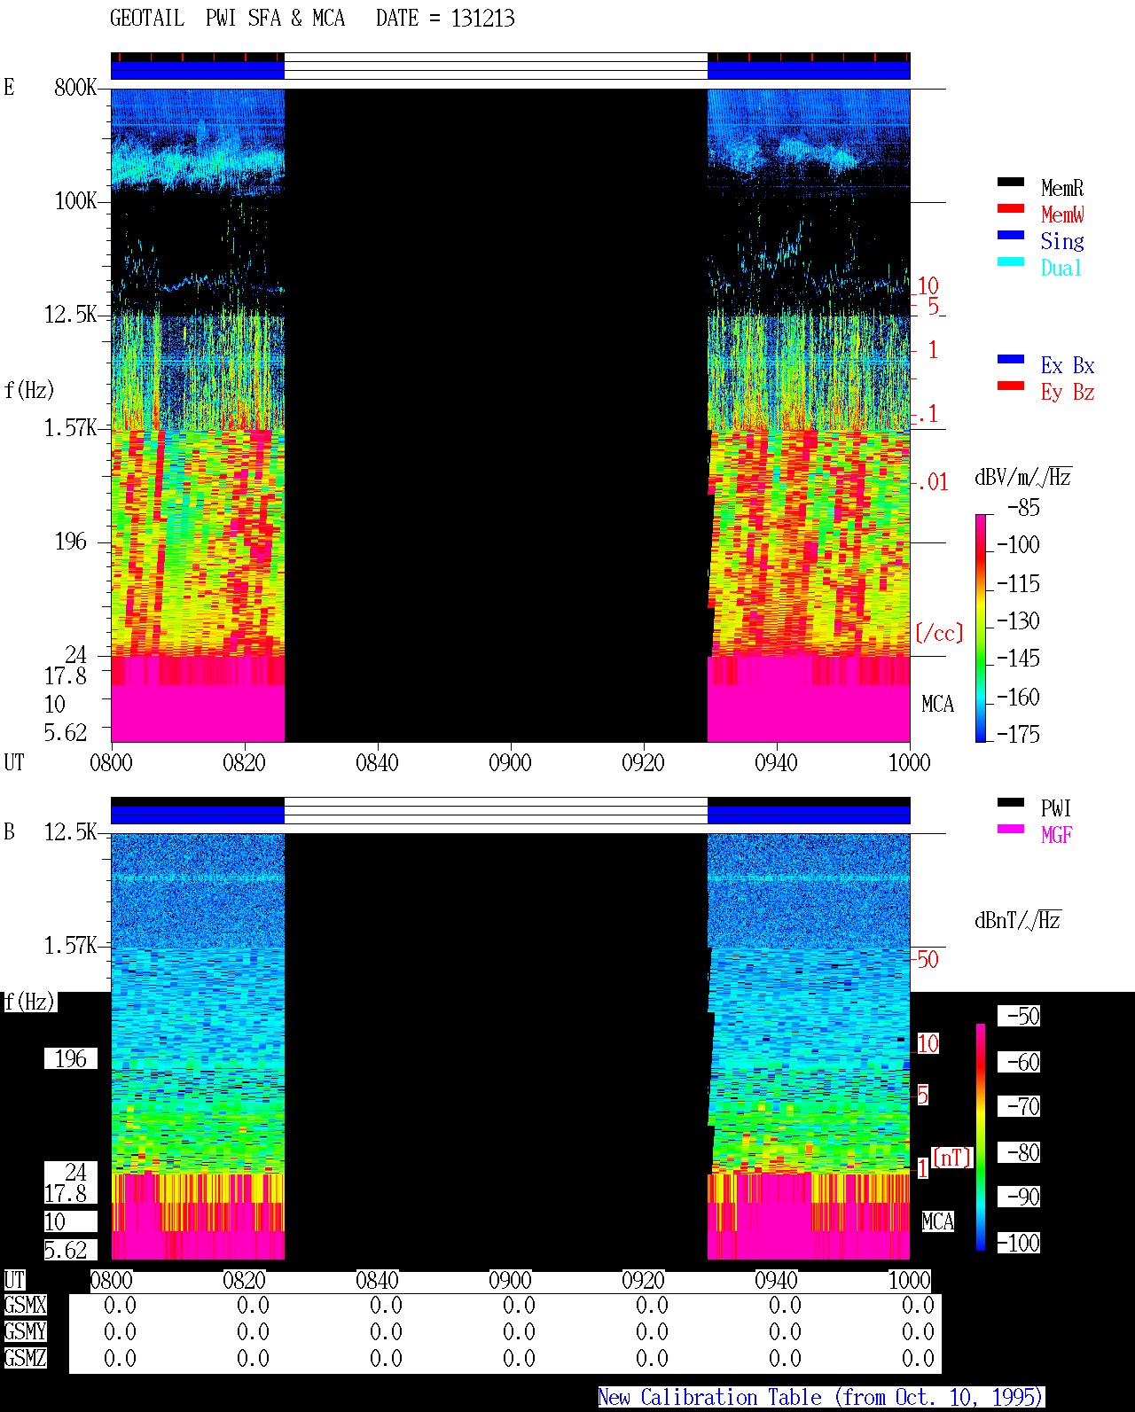Image resolution: width=1135 pixels, height=1412 pixels.
Task: Click the MGF legend text
Action: (1057, 835)
